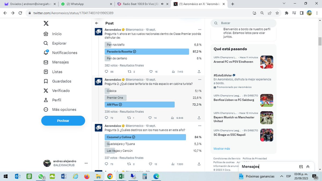This screenshot has height=181, width=322.
Task: Repost the Pregunta 3 poll post
Action: (x=129, y=164)
